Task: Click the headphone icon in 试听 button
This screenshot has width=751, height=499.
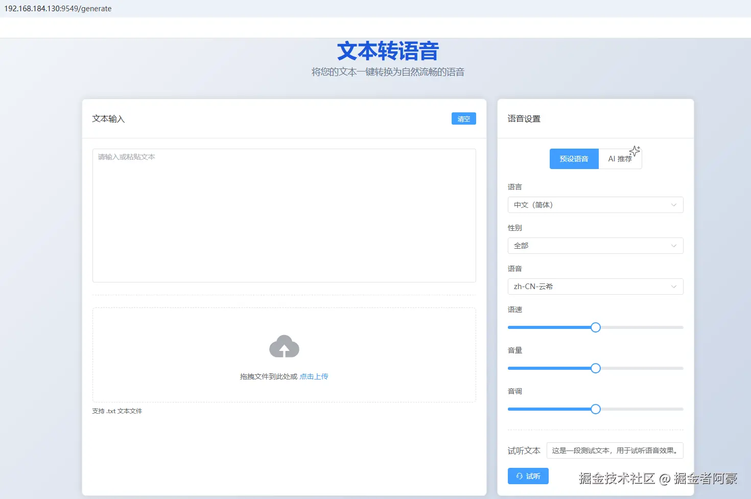Action: pyautogui.click(x=519, y=476)
